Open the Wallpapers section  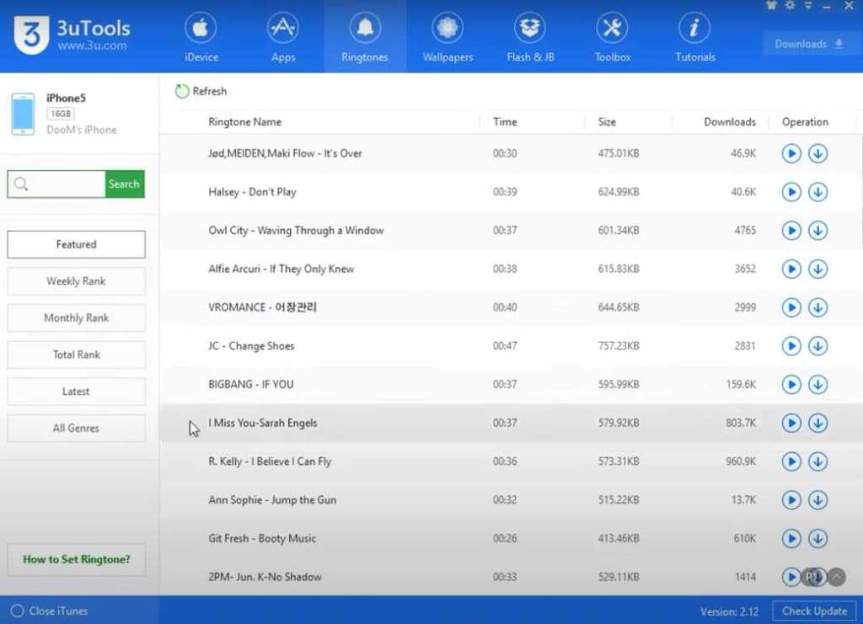click(x=448, y=37)
